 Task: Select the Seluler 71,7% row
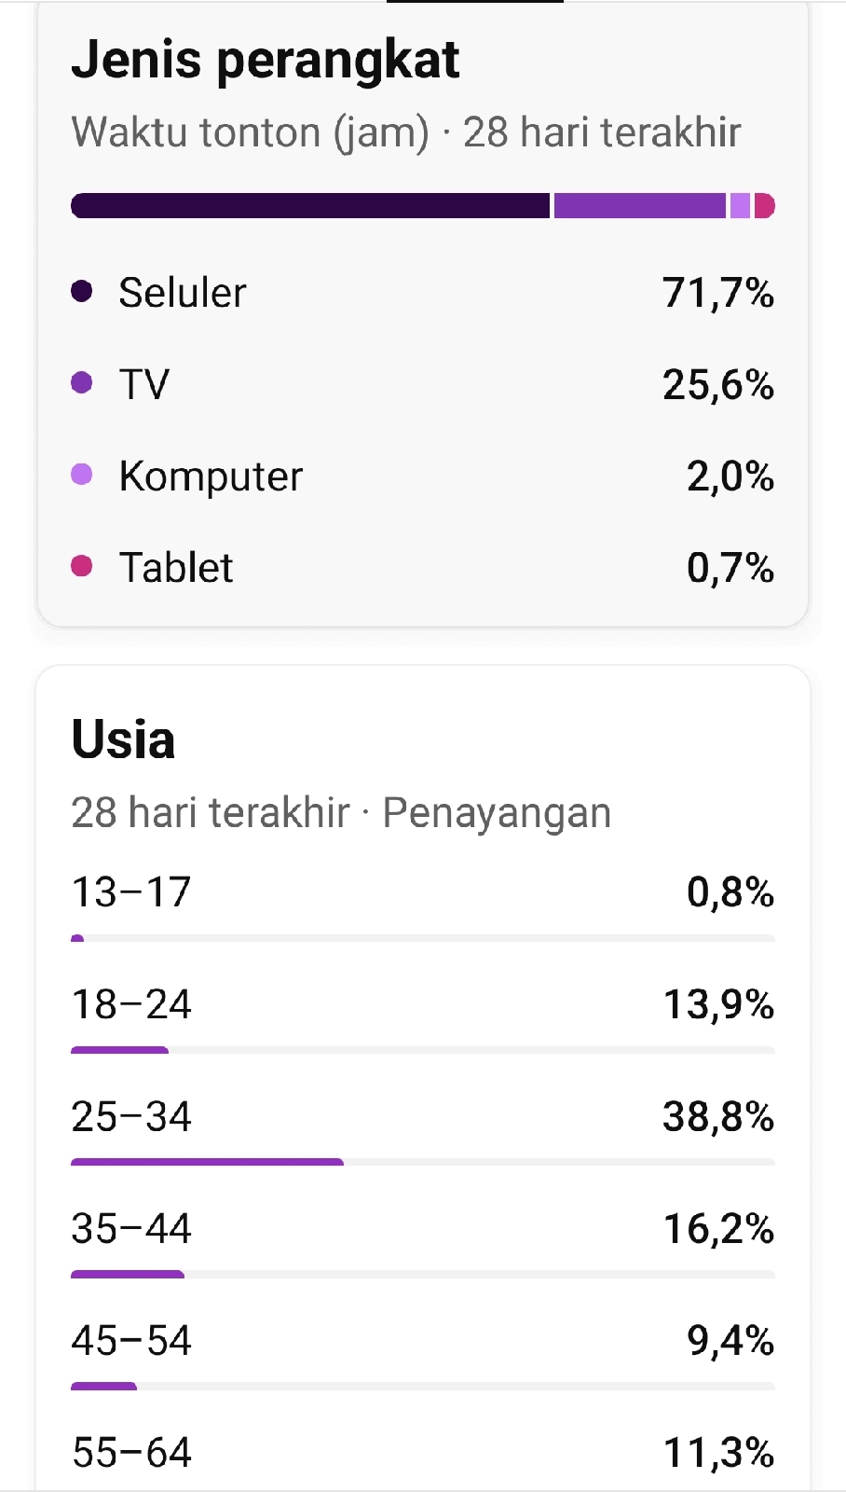tap(423, 293)
